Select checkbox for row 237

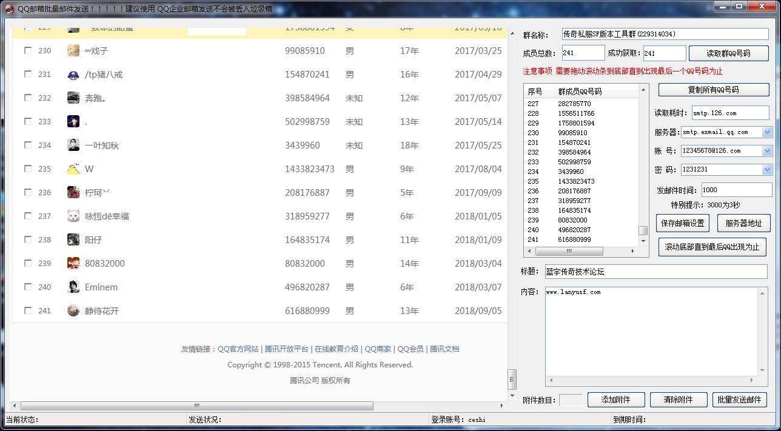28,216
